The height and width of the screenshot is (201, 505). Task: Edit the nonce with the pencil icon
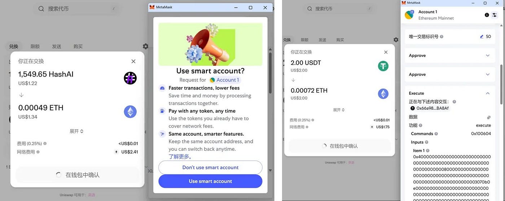pos(482,37)
